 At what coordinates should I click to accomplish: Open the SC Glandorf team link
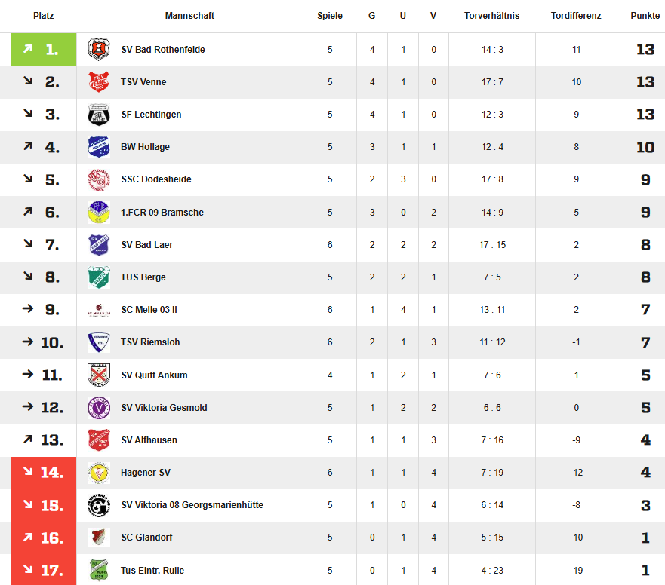(x=146, y=538)
